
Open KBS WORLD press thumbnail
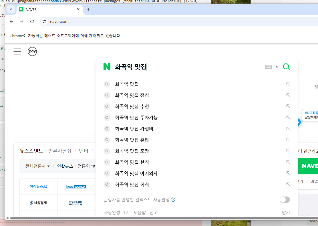76,187
